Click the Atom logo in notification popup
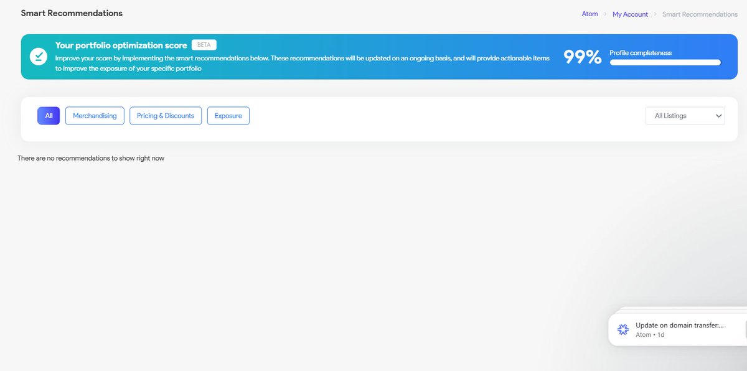Image resolution: width=747 pixels, height=371 pixels. (x=622, y=329)
